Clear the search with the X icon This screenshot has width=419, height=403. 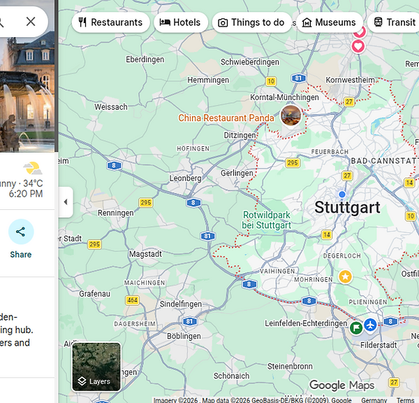(31, 22)
